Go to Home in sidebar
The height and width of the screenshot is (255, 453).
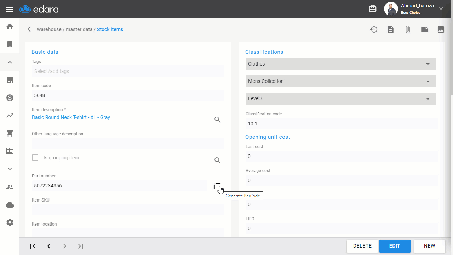point(10,27)
